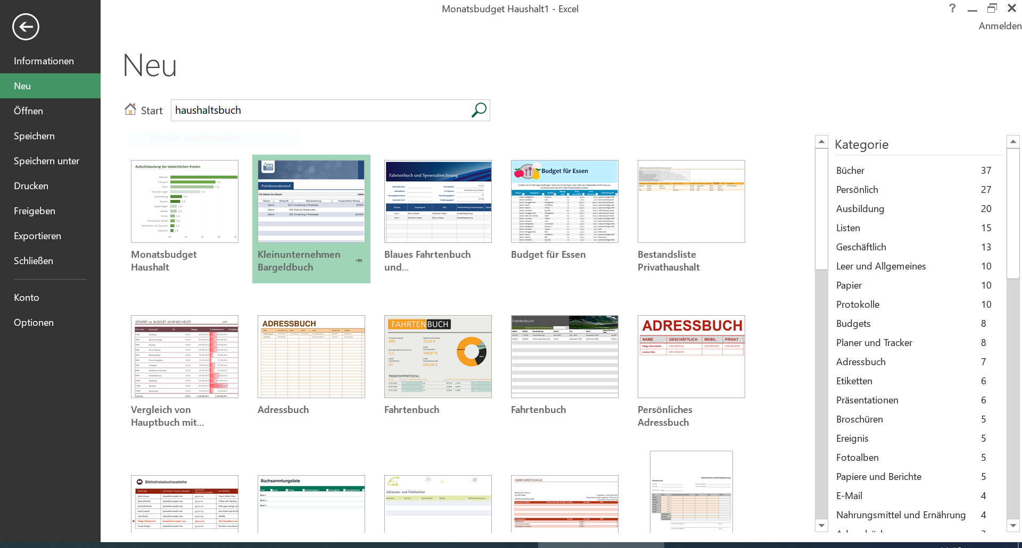Select Fotoalben category
The image size is (1022, 548).
click(914, 458)
